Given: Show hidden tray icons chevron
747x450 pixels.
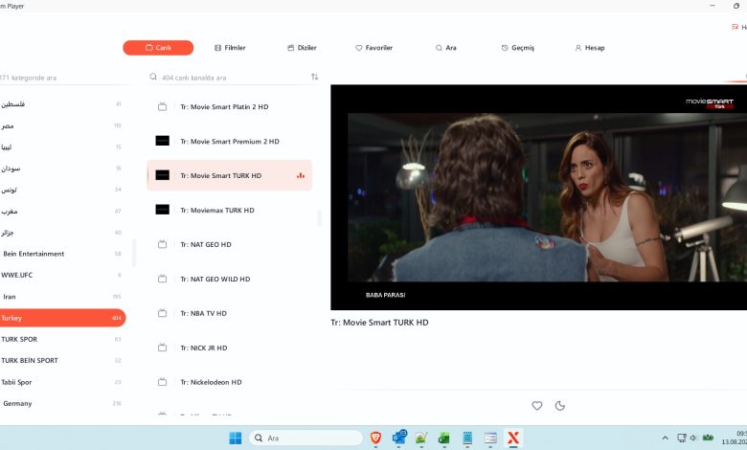Looking at the screenshot, I should [x=665, y=438].
